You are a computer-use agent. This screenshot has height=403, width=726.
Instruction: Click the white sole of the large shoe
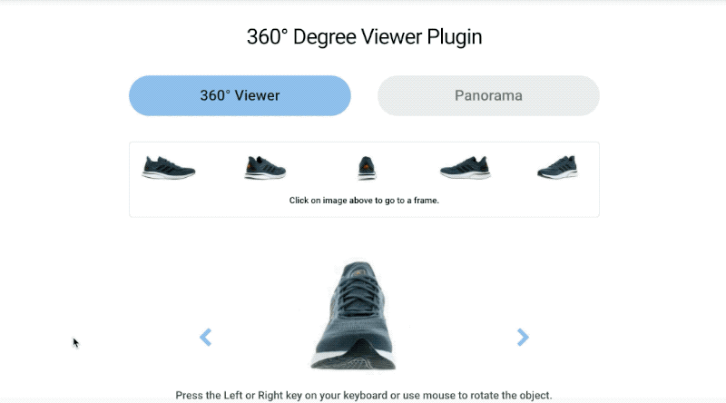click(354, 361)
